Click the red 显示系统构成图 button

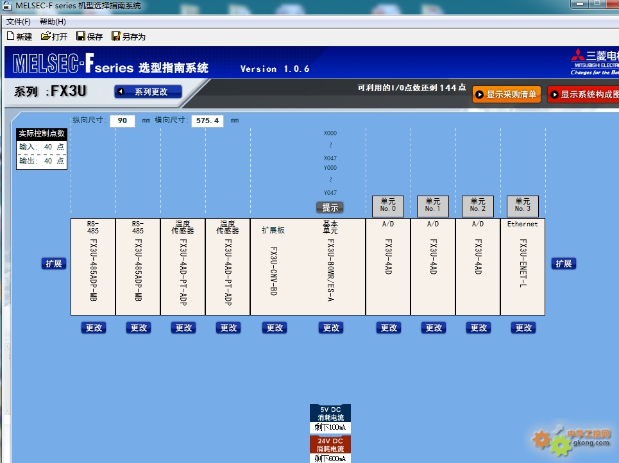click(x=584, y=94)
